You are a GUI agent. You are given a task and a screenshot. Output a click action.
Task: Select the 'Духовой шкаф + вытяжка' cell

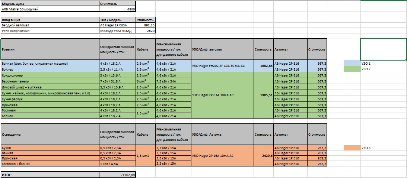50,87
